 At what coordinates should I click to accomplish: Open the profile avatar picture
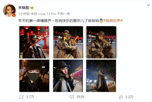pyautogui.click(x=9, y=10)
